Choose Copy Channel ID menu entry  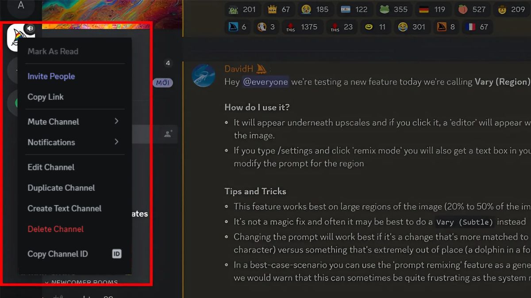pyautogui.click(x=74, y=254)
